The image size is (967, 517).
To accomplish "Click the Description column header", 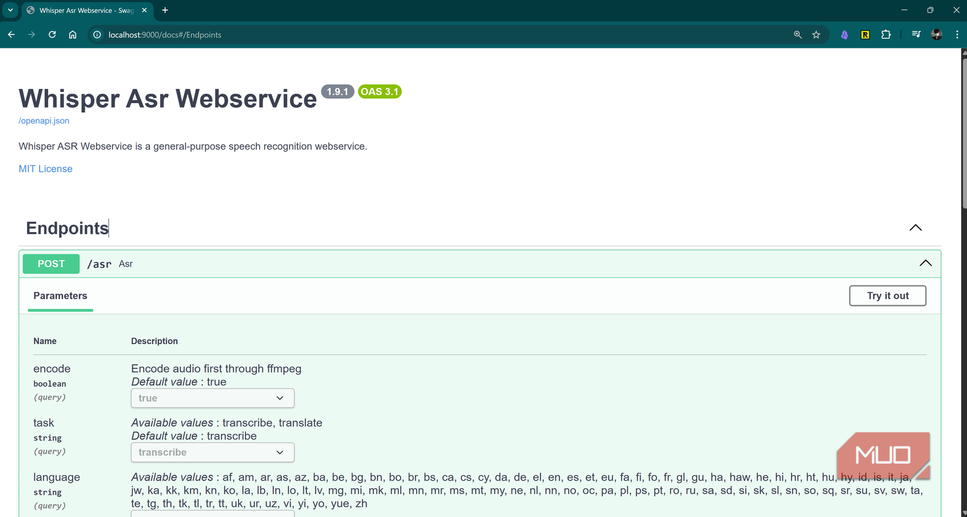I will (x=154, y=341).
